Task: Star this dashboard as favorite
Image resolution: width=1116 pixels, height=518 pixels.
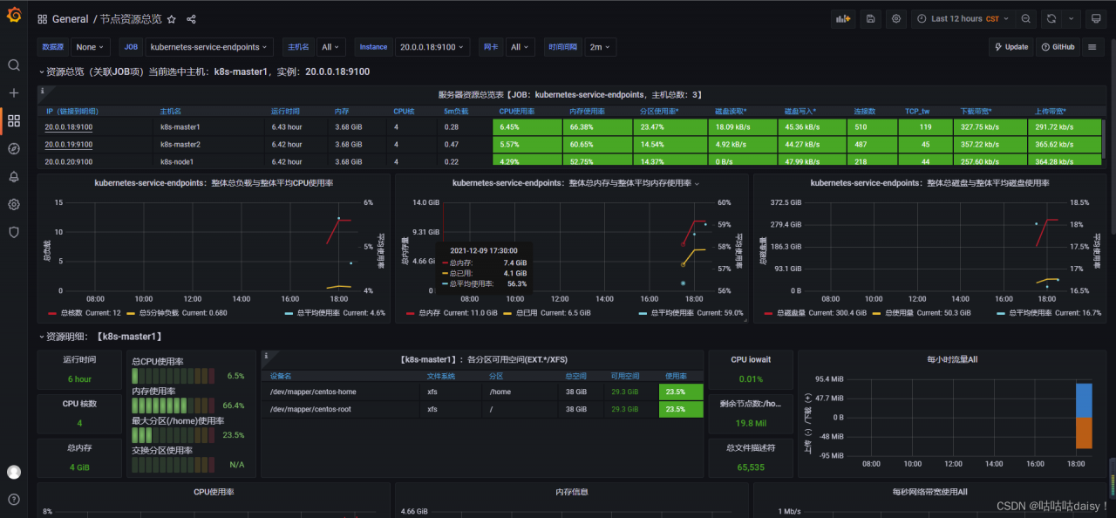Action: point(171,19)
